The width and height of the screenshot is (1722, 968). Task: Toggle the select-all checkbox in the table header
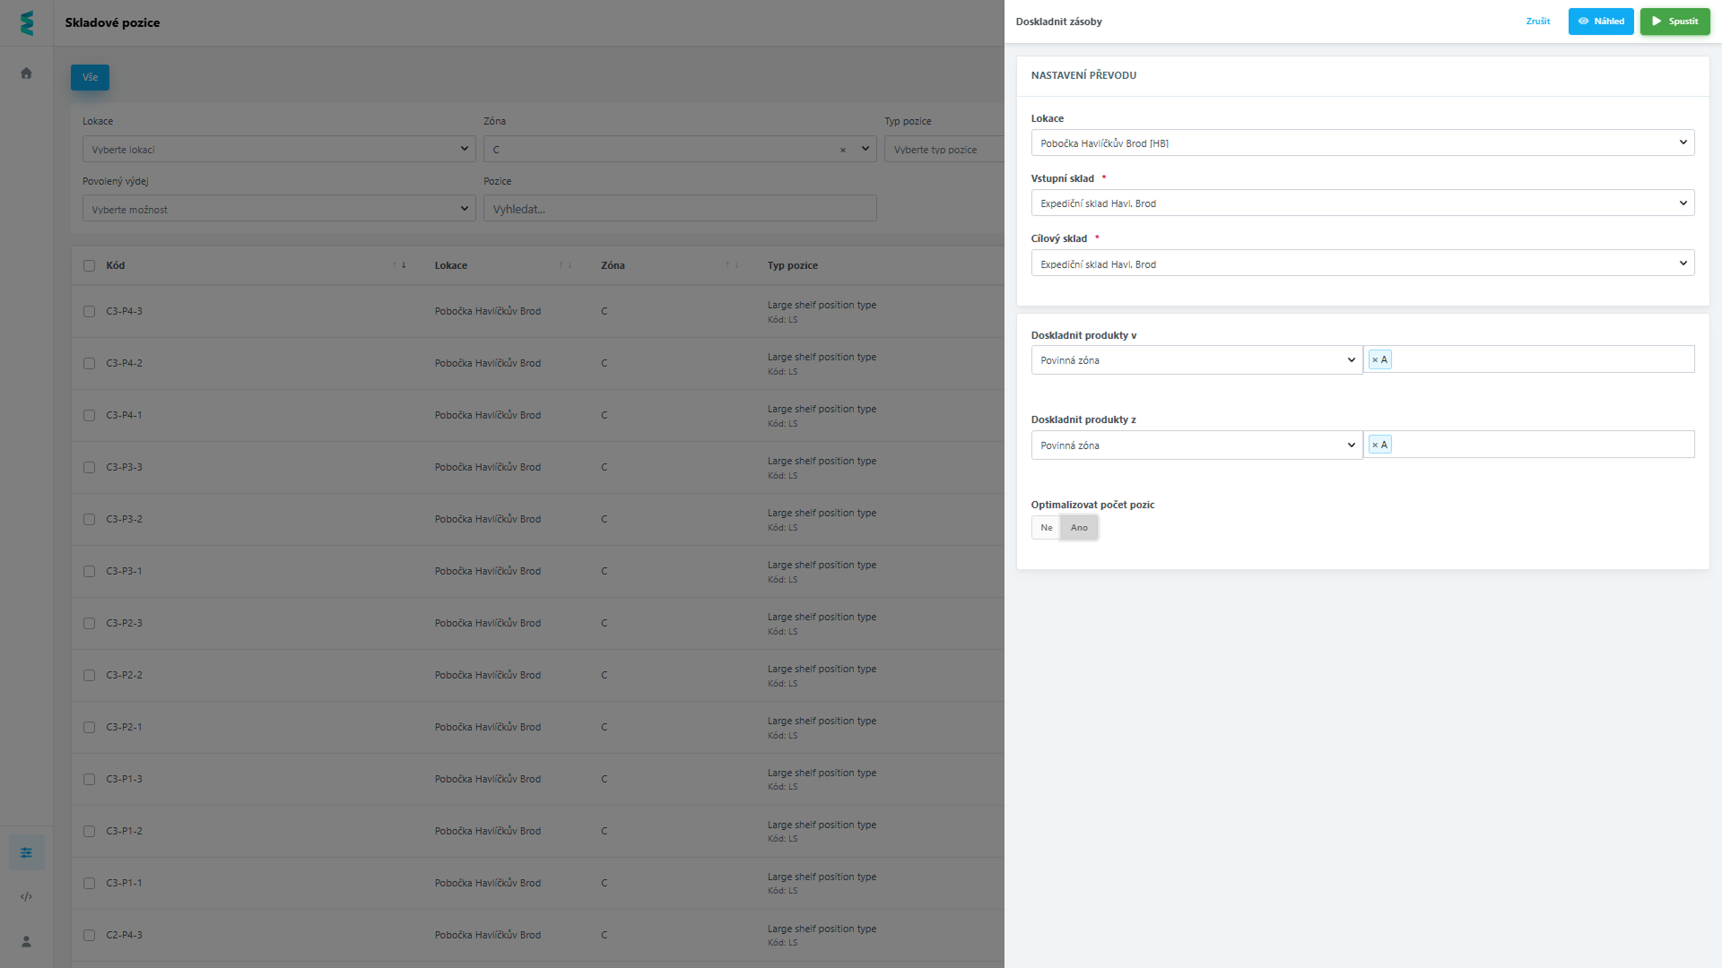[x=89, y=266]
